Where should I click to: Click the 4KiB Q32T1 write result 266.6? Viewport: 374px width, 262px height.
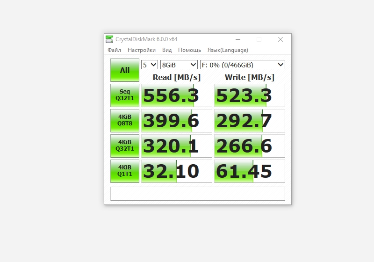250,146
